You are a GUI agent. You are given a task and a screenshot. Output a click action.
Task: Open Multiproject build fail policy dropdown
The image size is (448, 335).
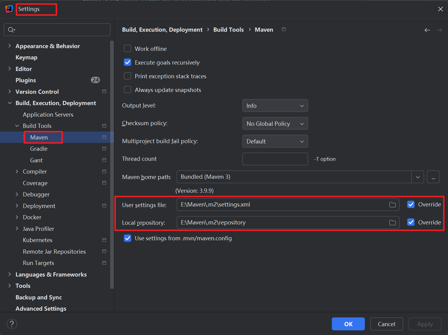[275, 141]
